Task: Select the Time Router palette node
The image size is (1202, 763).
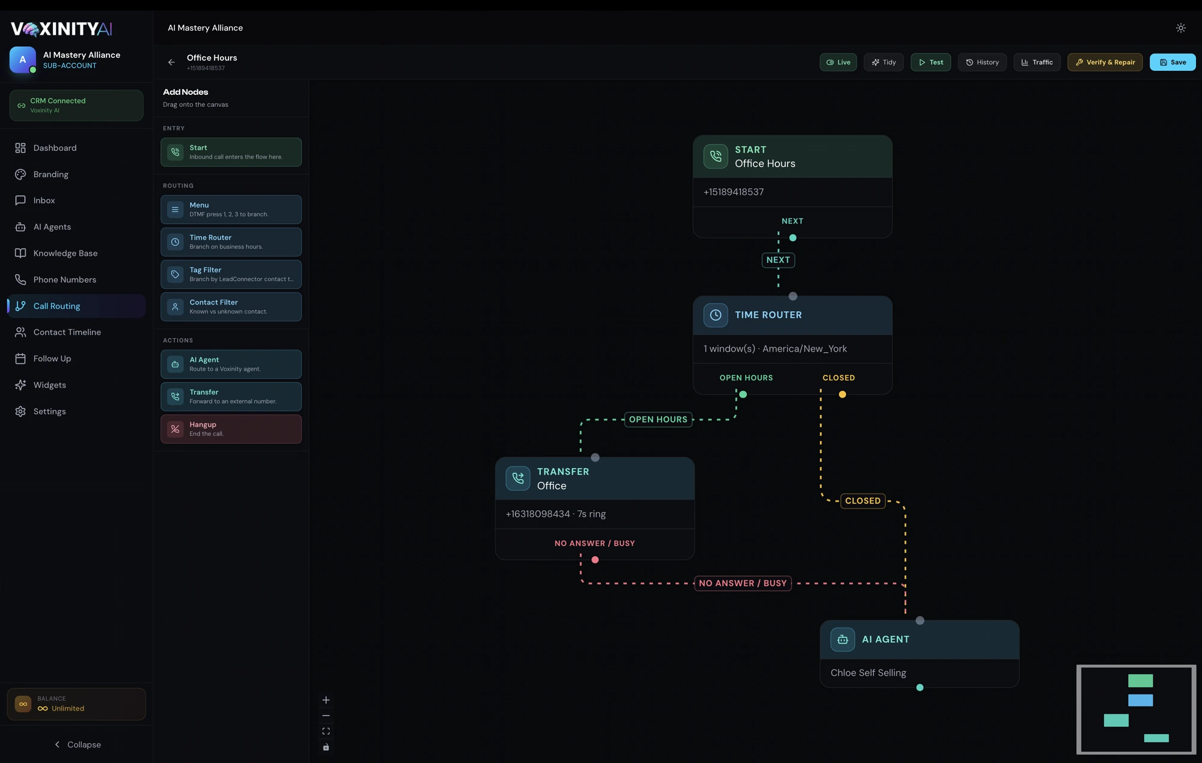Action: pyautogui.click(x=231, y=242)
